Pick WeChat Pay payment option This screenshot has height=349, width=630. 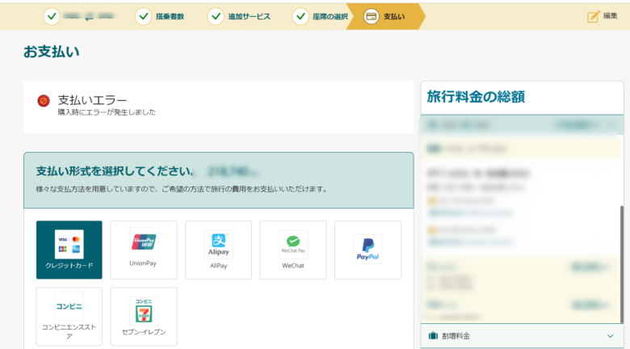[x=292, y=250]
